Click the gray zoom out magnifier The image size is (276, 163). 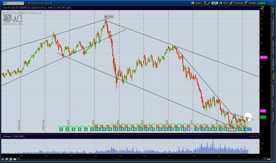point(10,159)
